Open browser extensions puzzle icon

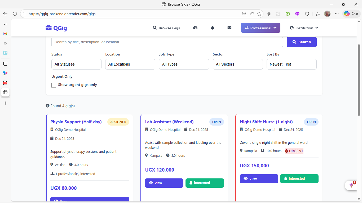click(x=307, y=14)
